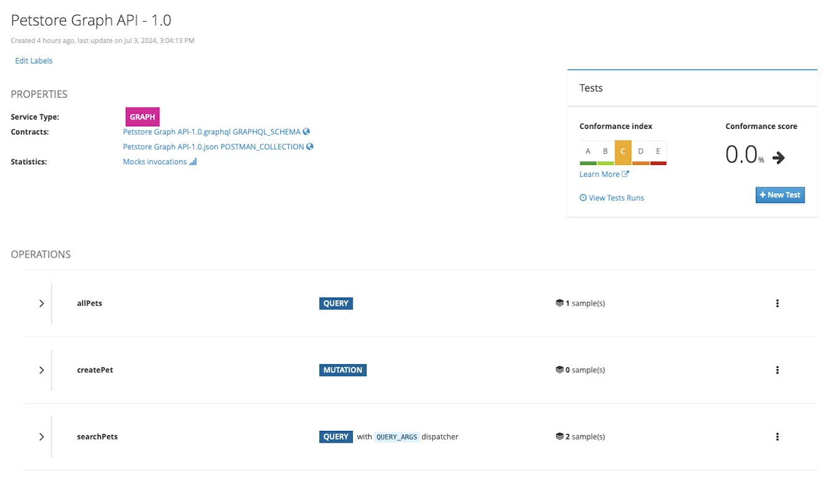Click globe icon beside POSTMAN_COLLECTION contract

[x=310, y=147]
